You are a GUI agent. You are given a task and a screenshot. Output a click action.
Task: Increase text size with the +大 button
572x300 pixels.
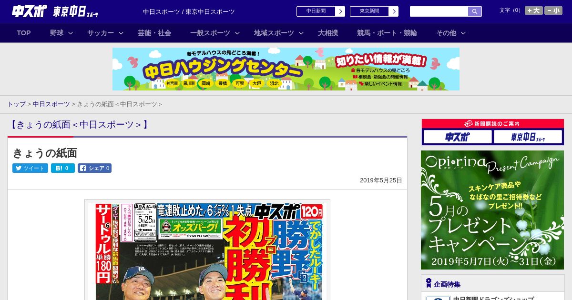(534, 10)
